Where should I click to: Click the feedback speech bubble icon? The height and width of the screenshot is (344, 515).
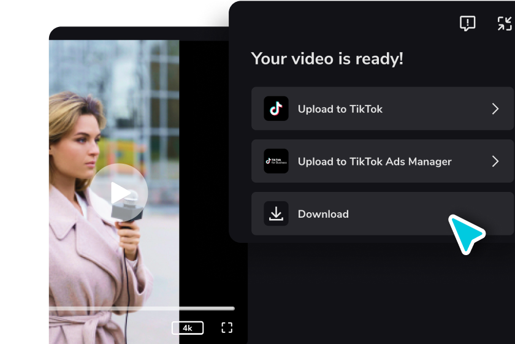467,23
